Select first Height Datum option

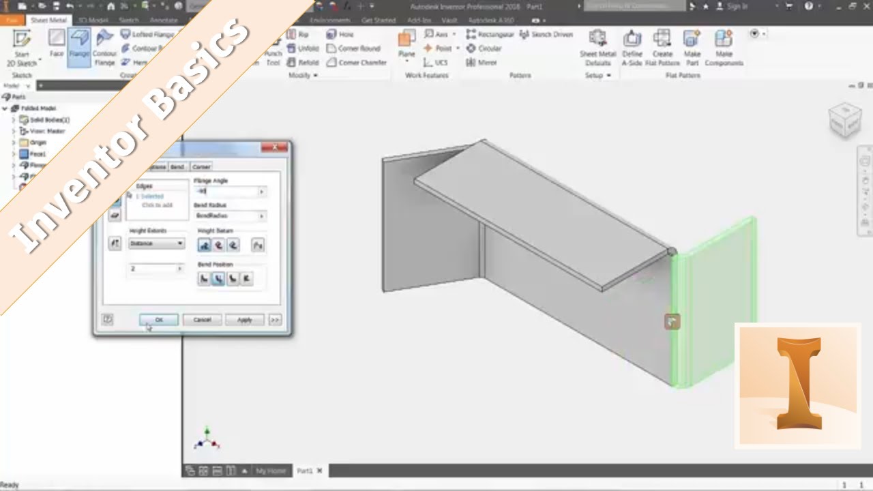(x=205, y=245)
